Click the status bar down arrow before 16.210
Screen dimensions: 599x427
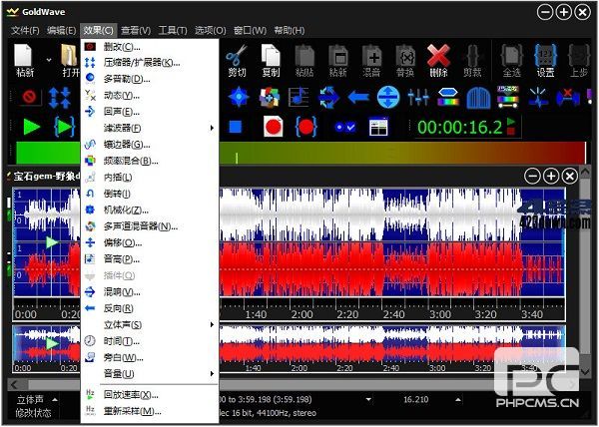coord(368,399)
